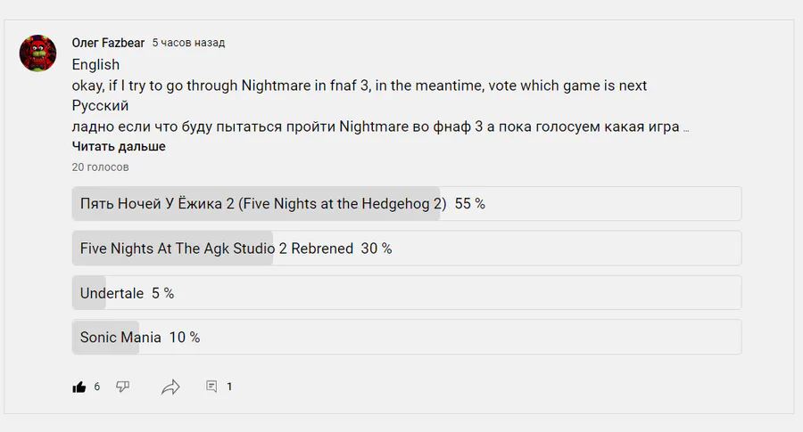Open the 5 часов назад timestamp

click(x=188, y=43)
